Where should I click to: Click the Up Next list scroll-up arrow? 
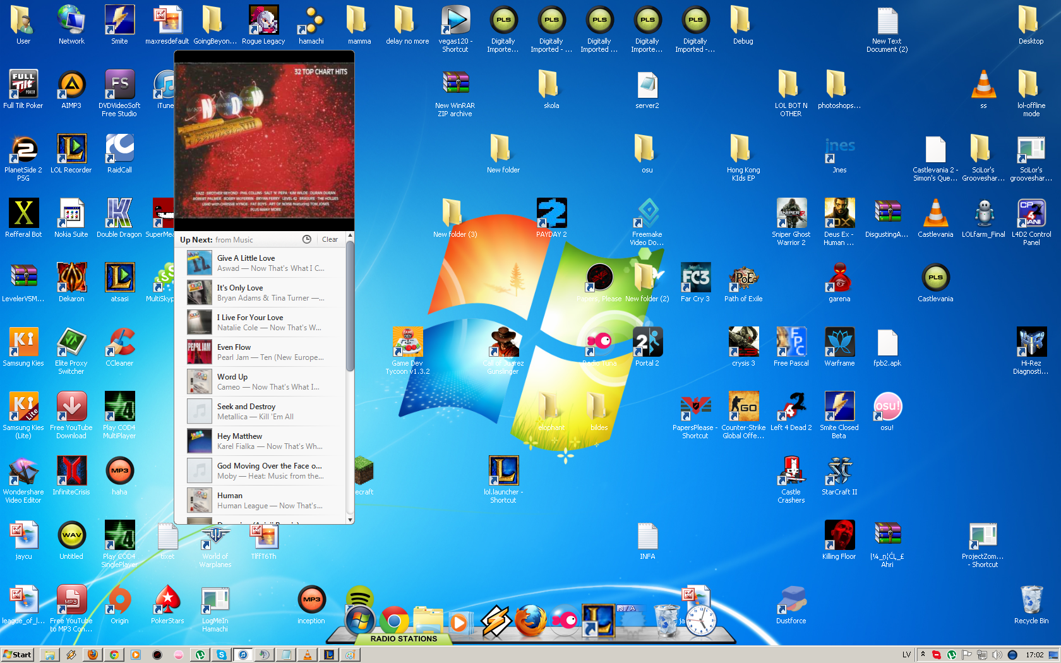click(350, 236)
